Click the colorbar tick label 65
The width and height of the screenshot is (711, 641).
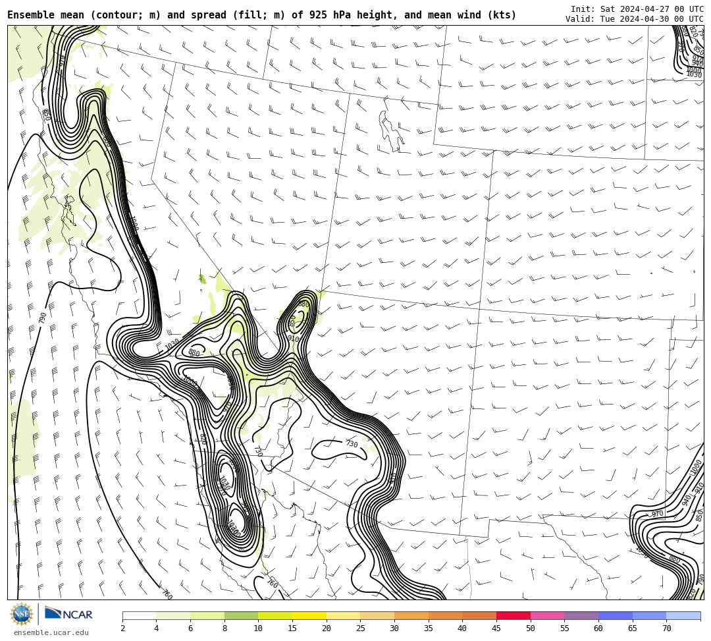[x=633, y=628]
